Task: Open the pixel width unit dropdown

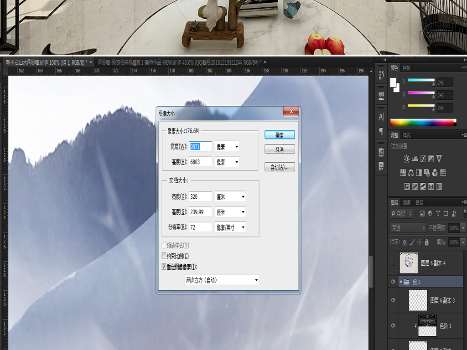Action: [227, 146]
